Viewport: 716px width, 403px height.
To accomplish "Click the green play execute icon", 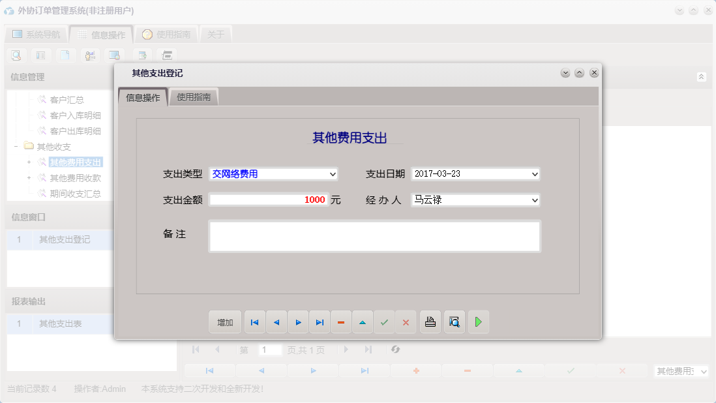I will [x=478, y=321].
